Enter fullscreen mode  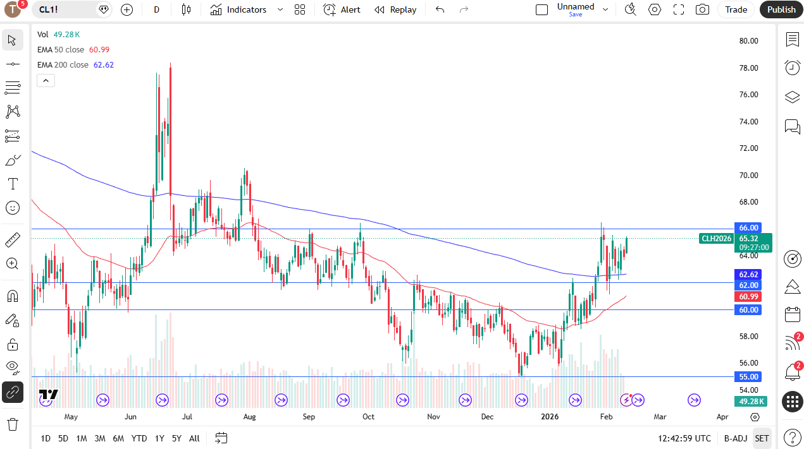coord(679,9)
